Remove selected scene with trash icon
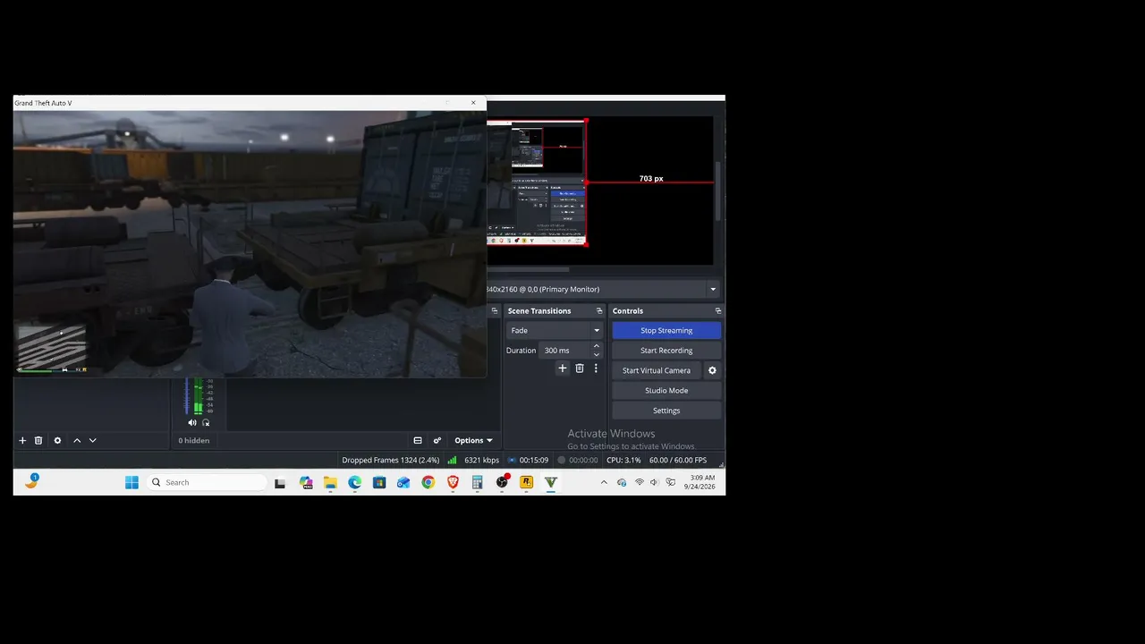The height and width of the screenshot is (644, 1145). click(x=38, y=440)
